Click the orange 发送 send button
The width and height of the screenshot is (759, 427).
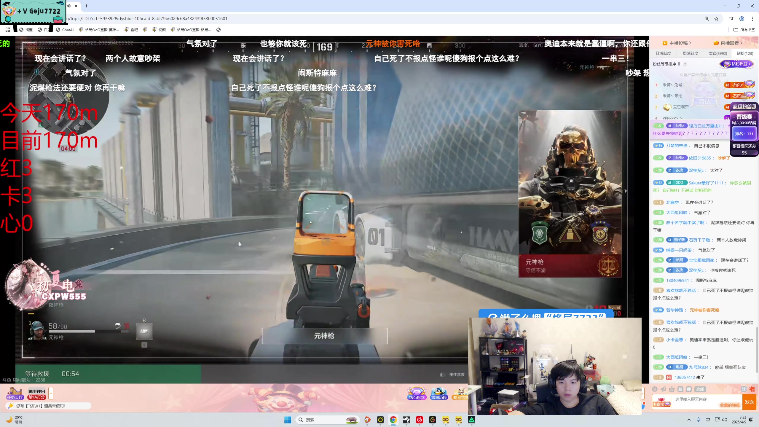click(x=749, y=402)
